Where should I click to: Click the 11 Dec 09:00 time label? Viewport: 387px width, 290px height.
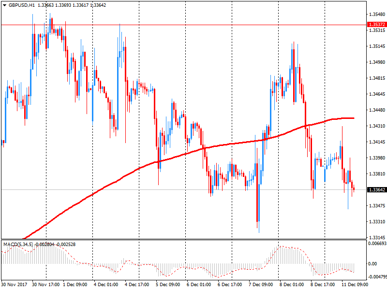tap(355, 285)
